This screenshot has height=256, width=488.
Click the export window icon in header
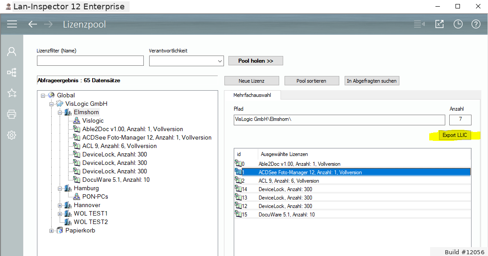[439, 24]
